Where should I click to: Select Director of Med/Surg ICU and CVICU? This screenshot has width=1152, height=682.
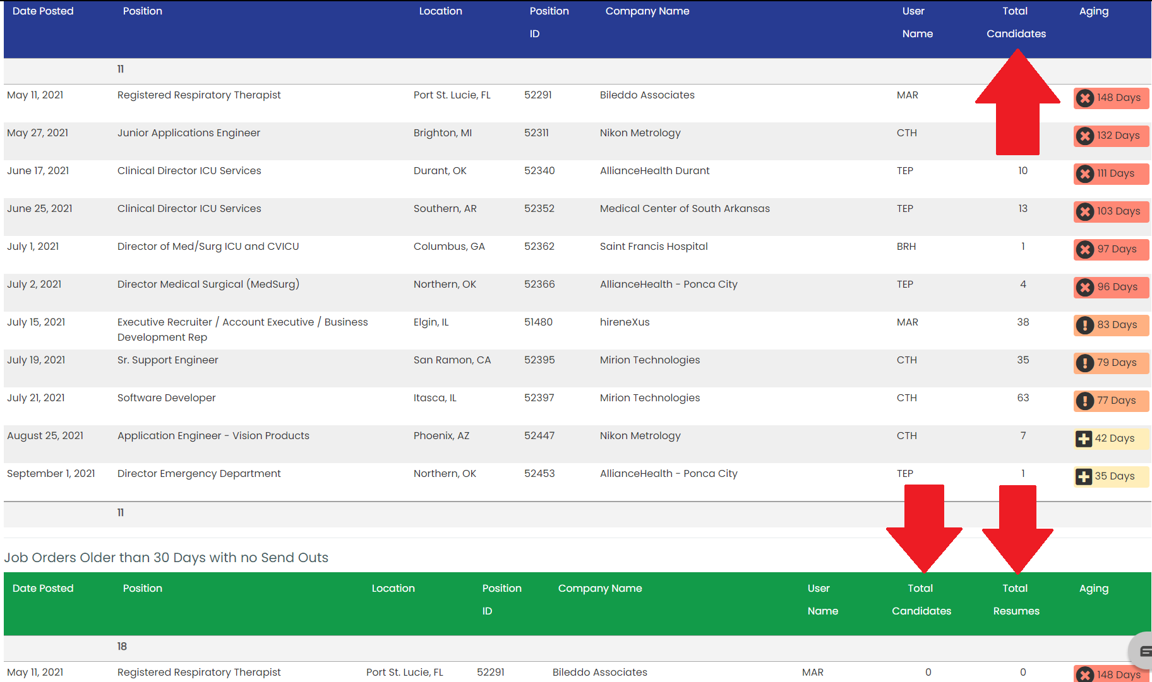tap(208, 247)
